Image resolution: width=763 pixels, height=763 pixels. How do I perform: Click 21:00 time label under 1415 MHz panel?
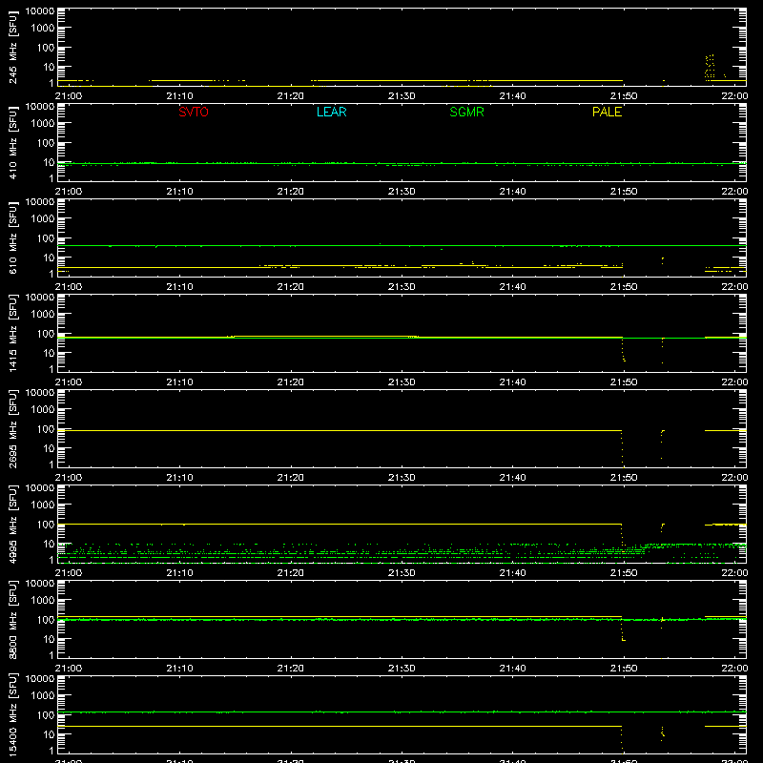69,382
